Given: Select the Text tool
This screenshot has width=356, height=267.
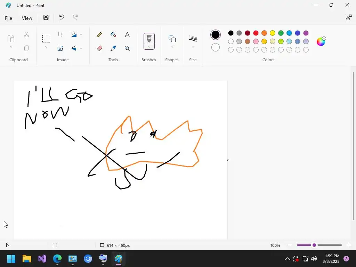Looking at the screenshot, I should 127,34.
